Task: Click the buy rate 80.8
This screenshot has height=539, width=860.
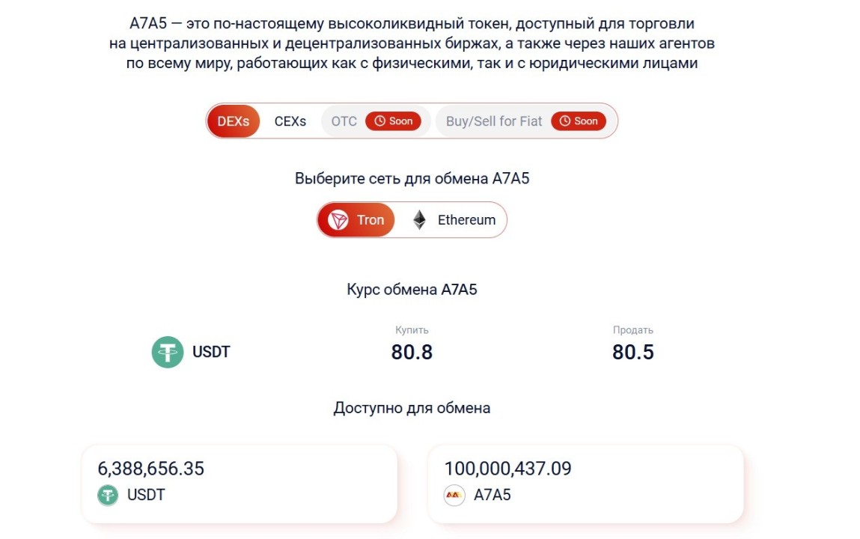Action: [412, 352]
